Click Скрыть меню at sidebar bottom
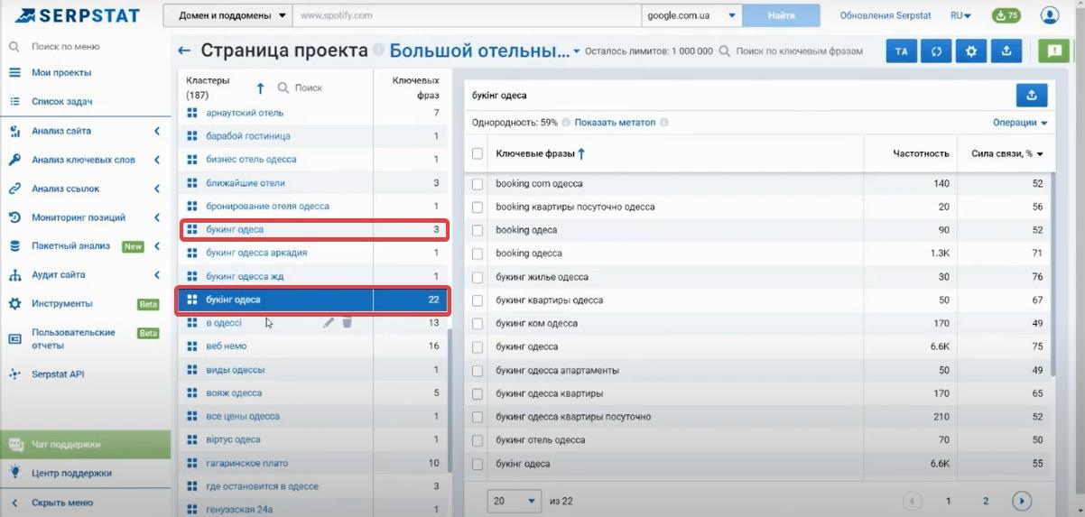The height and width of the screenshot is (517, 1085). tap(61, 503)
